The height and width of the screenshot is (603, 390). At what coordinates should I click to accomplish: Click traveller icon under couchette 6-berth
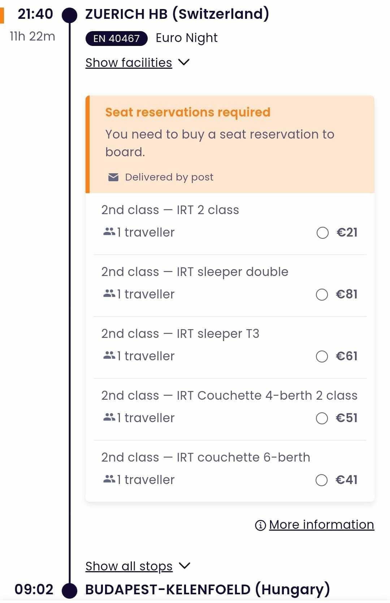[109, 479]
